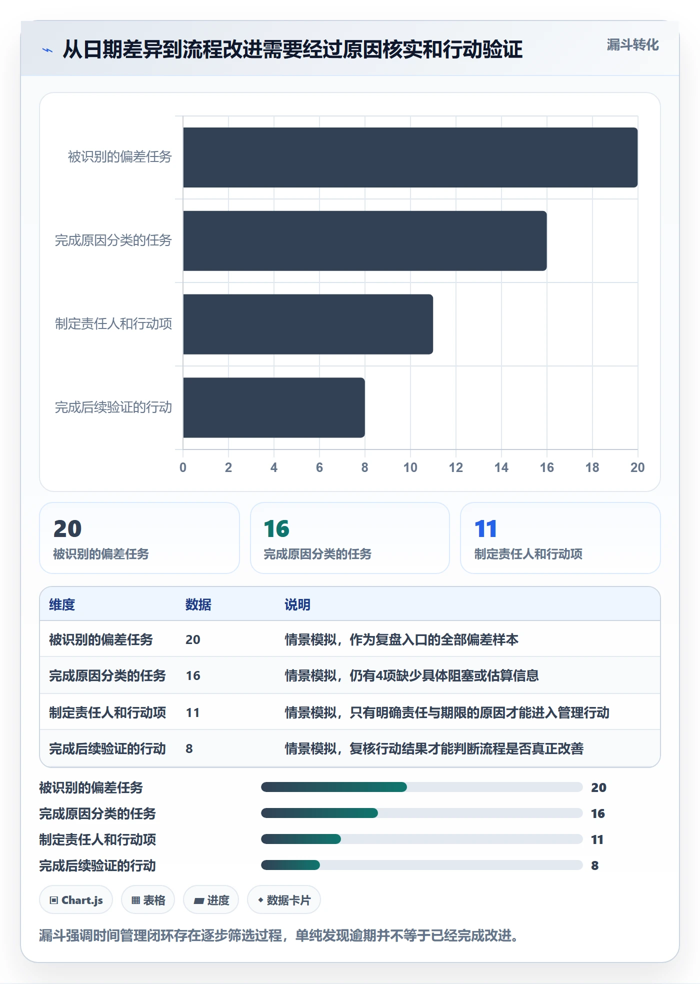Click the progress bar for 被识别的偏差任务

tap(422, 787)
